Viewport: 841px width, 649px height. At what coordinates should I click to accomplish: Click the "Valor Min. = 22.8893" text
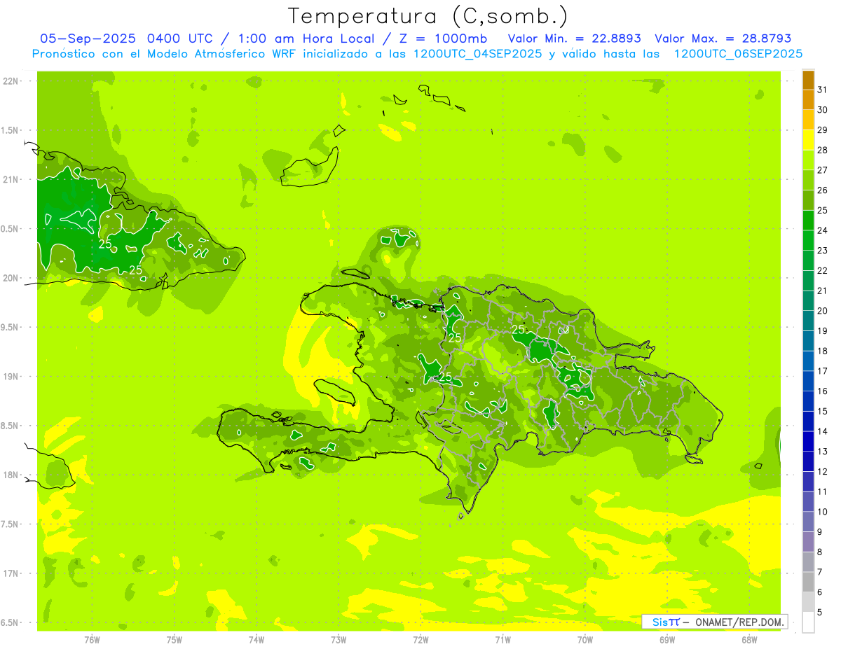click(574, 39)
